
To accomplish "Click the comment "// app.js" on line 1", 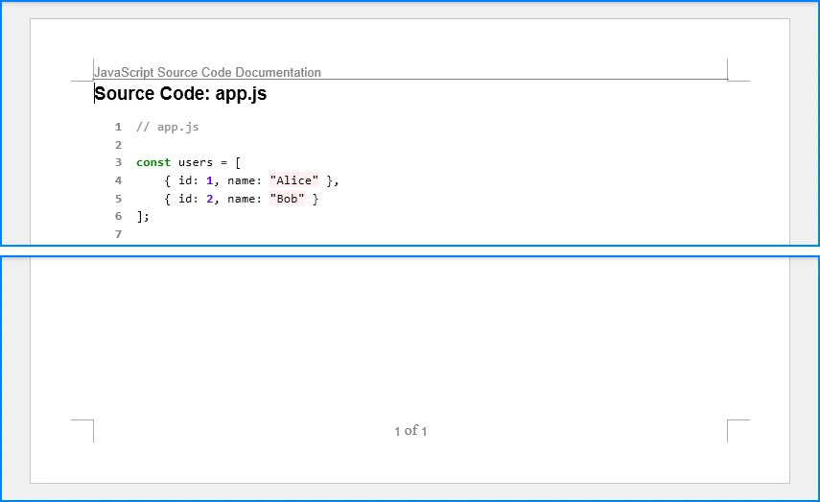I will [167, 128].
